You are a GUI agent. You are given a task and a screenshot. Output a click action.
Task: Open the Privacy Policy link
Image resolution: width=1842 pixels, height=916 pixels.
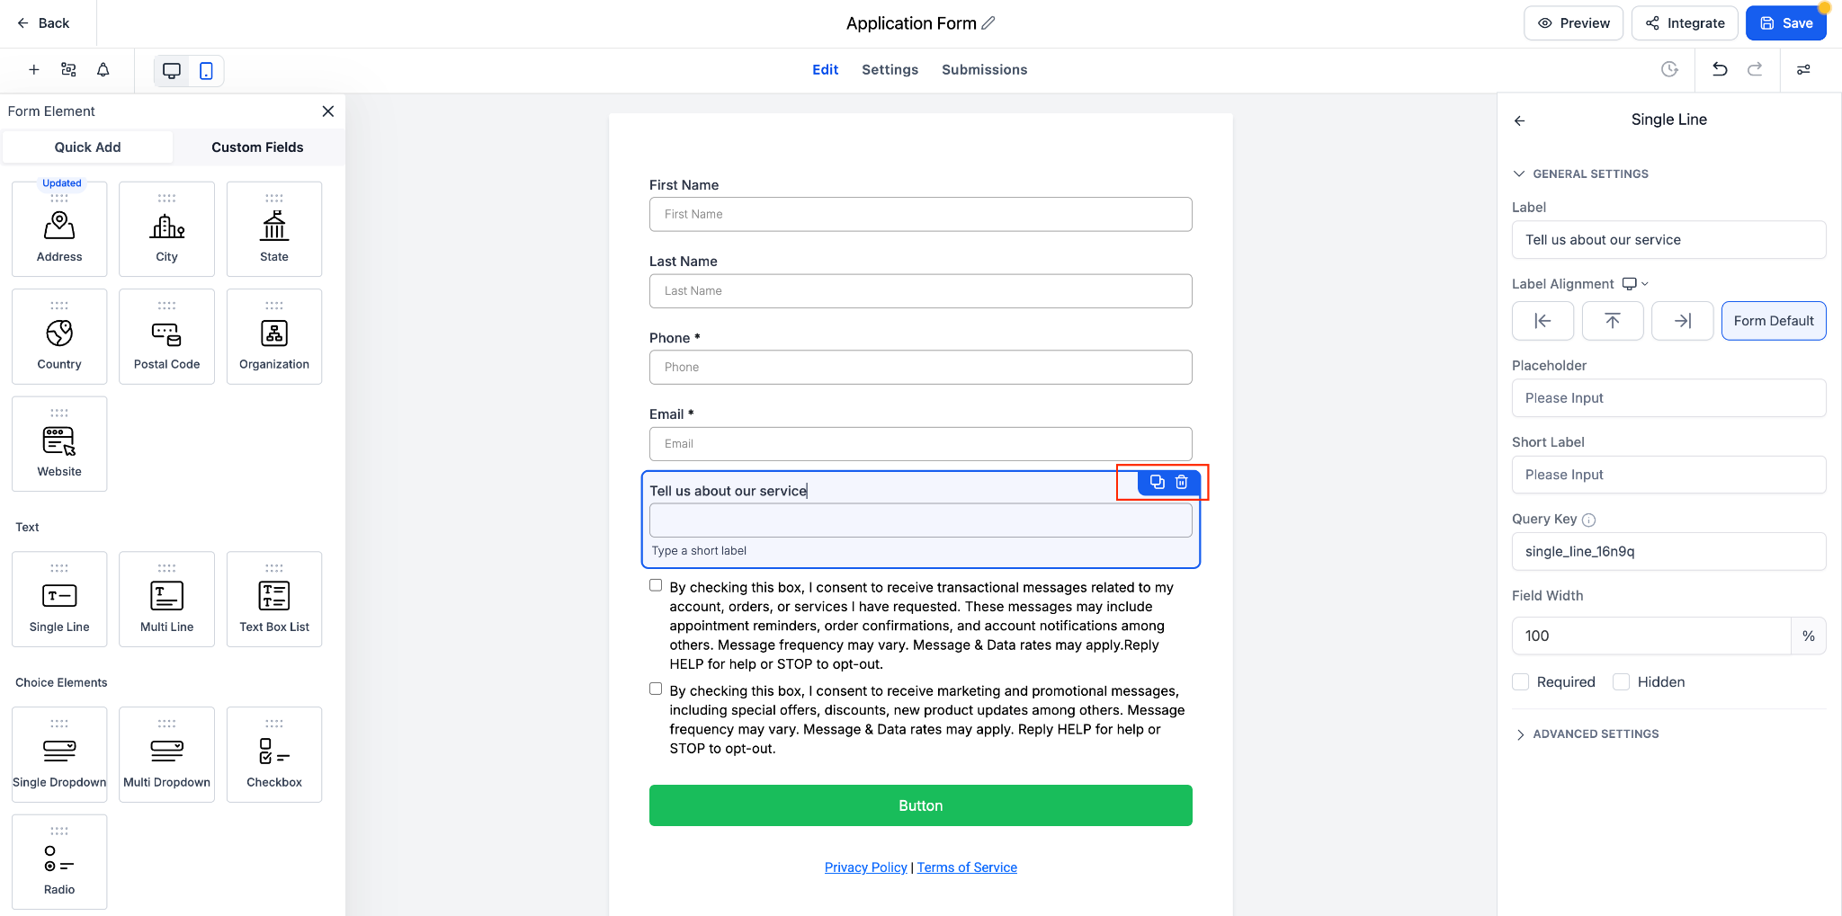[x=865, y=867]
